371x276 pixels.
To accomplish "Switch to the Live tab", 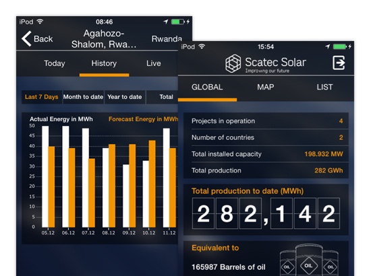I will (154, 63).
